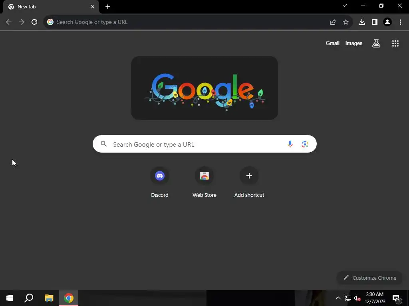Go back using the back arrow
Viewport: 409px width, 306px height.
pyautogui.click(x=9, y=22)
